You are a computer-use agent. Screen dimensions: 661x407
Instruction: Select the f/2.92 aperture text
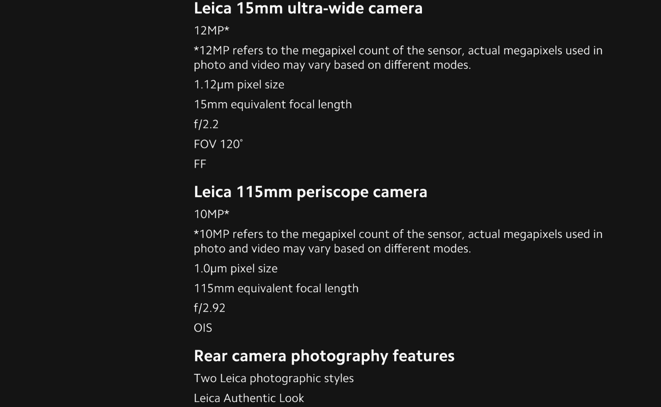click(x=209, y=308)
